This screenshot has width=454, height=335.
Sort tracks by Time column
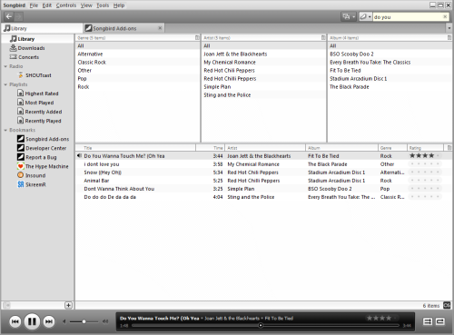pyautogui.click(x=210, y=148)
